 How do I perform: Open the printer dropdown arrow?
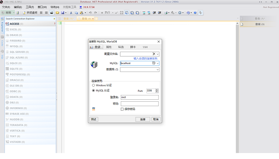169,13
